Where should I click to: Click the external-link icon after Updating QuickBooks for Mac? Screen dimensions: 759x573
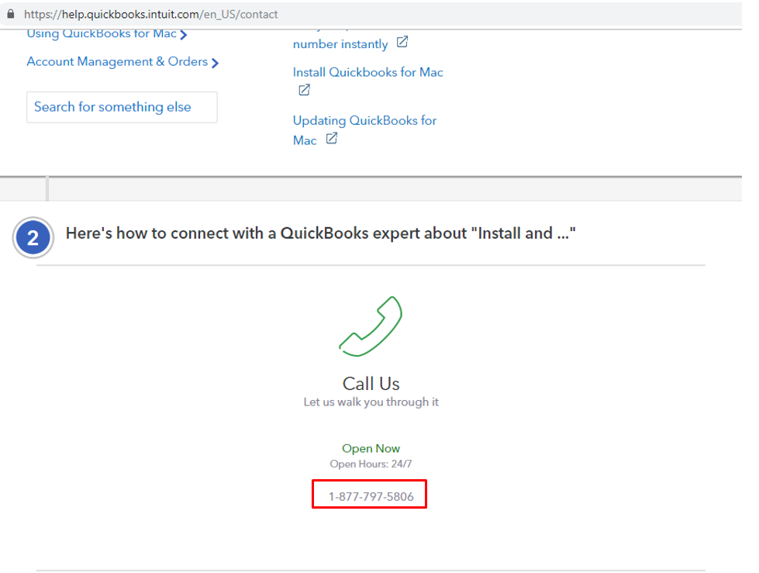[331, 139]
